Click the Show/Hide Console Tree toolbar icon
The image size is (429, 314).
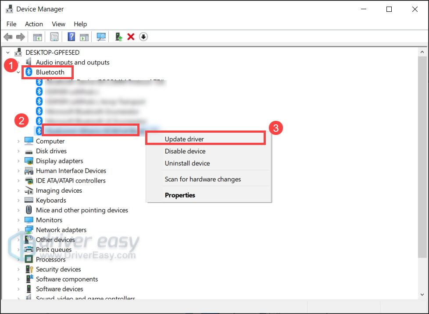click(38, 37)
